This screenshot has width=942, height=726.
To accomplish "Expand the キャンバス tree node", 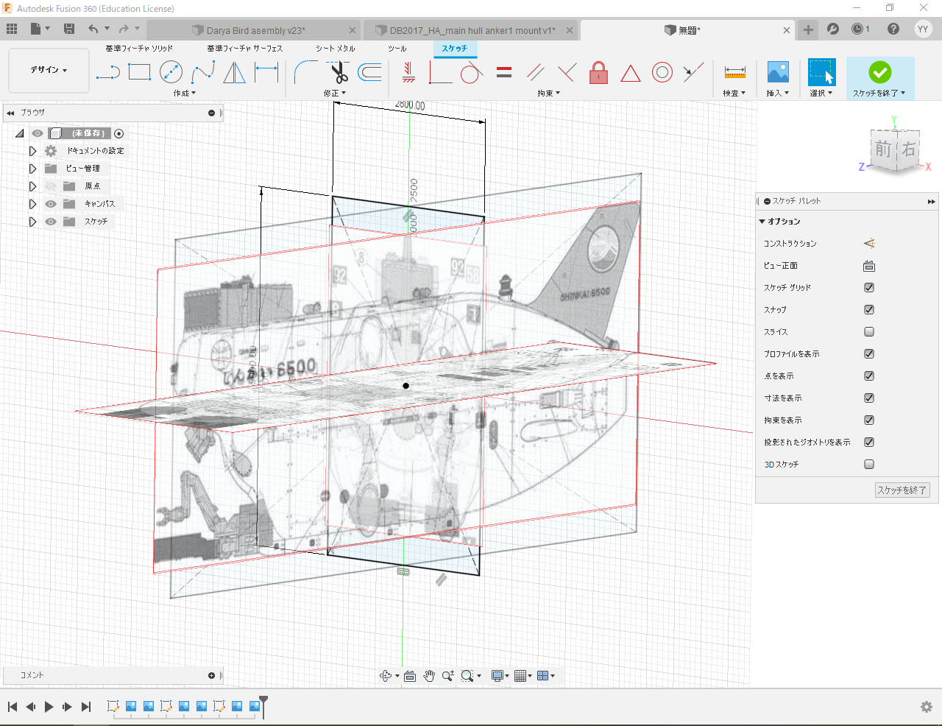I will pyautogui.click(x=32, y=204).
